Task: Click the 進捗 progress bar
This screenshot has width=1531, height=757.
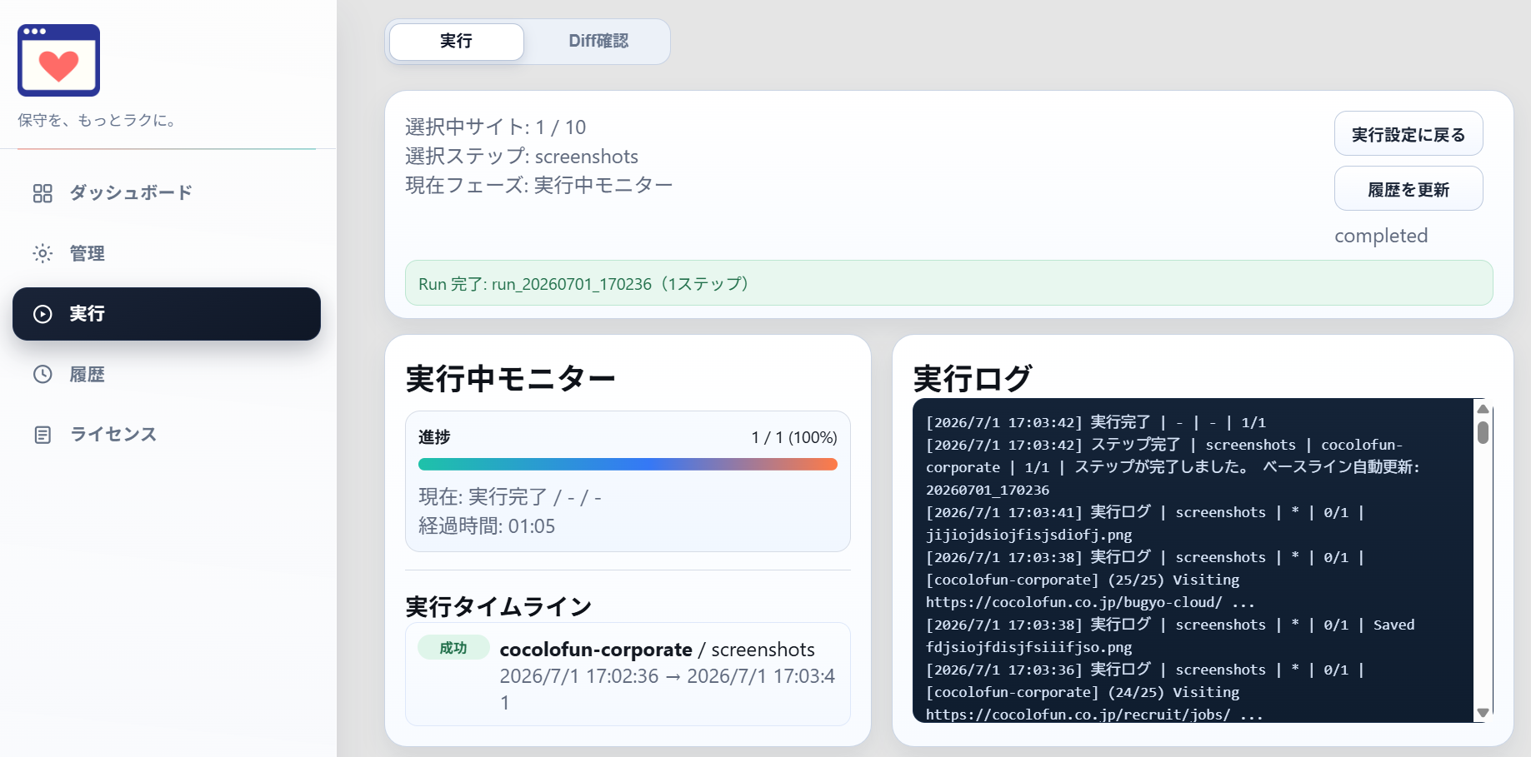Action: click(628, 465)
